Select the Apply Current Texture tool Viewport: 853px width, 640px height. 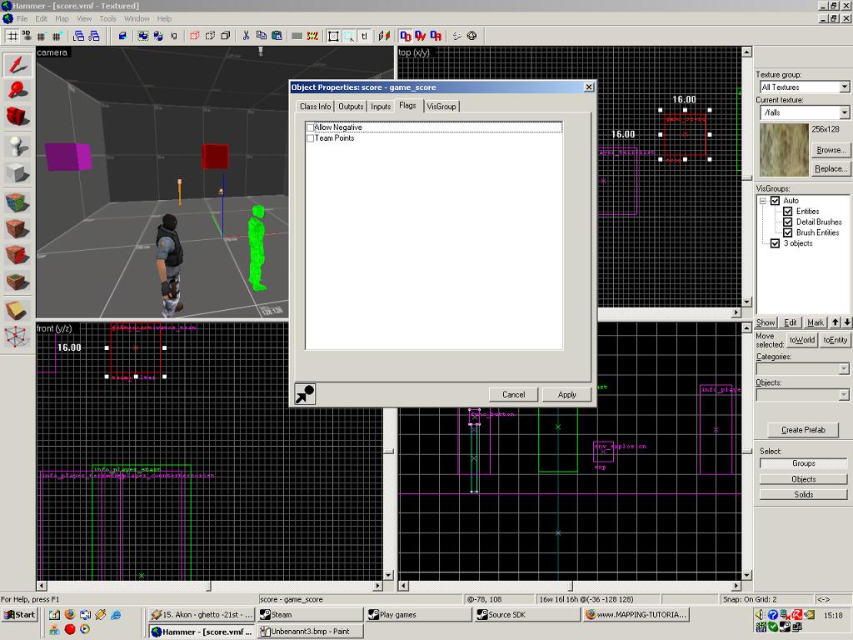pos(18,228)
